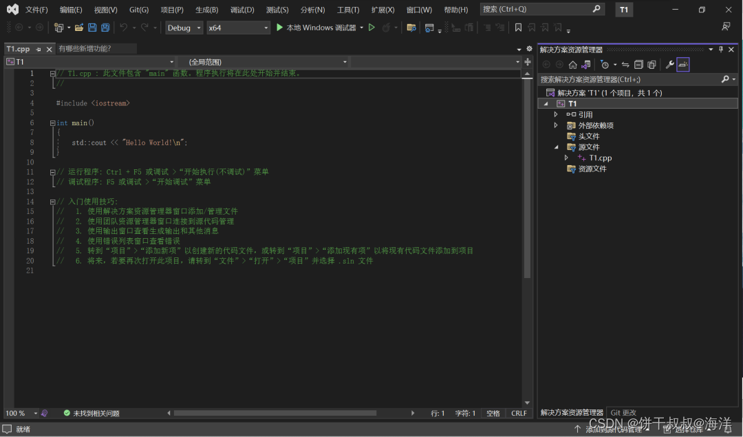Click the bookmark icon in the toolbar
The height and width of the screenshot is (437, 743).
click(x=518, y=28)
